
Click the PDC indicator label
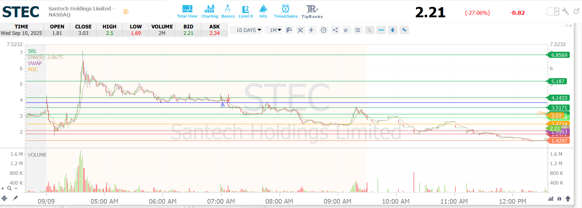click(x=33, y=69)
